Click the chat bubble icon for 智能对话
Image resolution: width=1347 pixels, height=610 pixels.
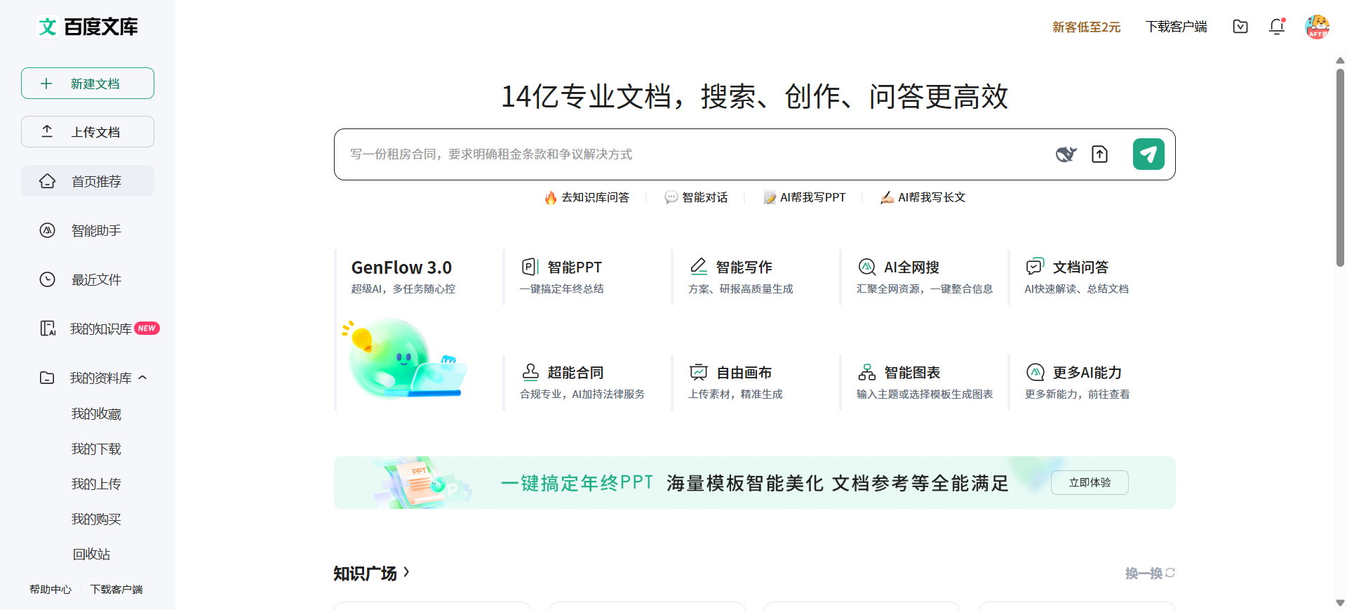(671, 198)
